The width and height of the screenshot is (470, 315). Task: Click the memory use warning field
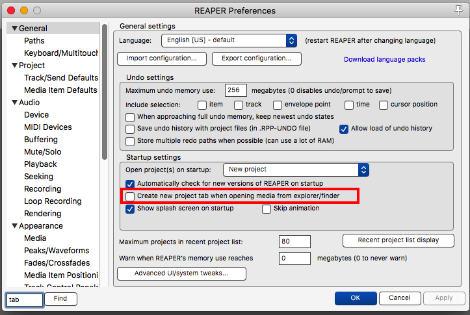click(x=294, y=258)
